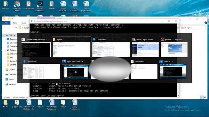Switch Explorer to details view icon
209x117 pixels.
coord(202,97)
